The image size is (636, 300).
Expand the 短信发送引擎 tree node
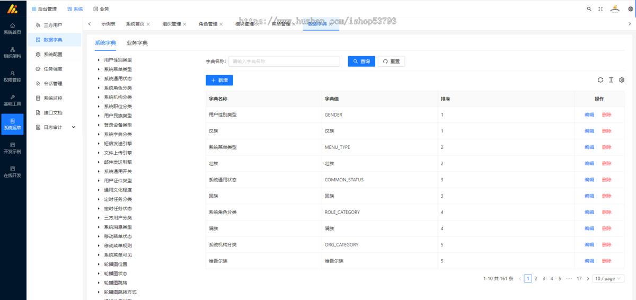[x=99, y=144]
